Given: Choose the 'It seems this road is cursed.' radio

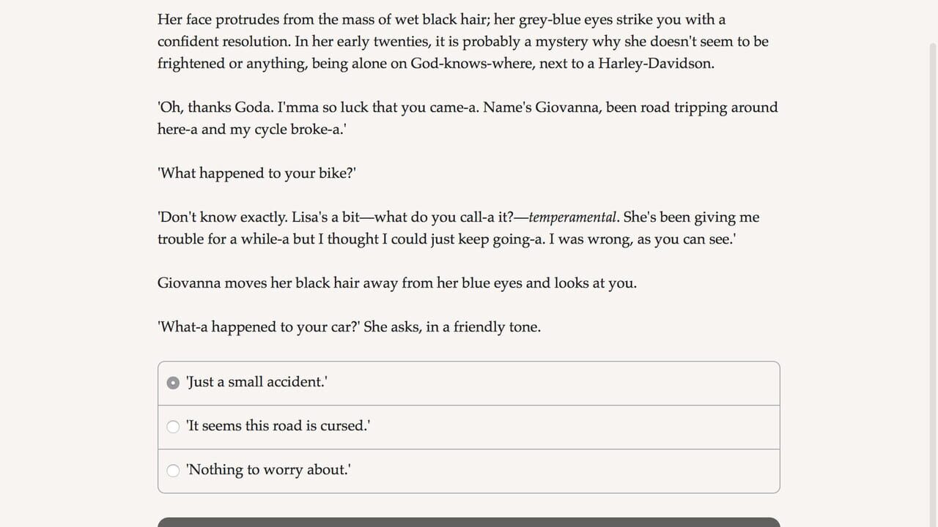Looking at the screenshot, I should tap(173, 427).
